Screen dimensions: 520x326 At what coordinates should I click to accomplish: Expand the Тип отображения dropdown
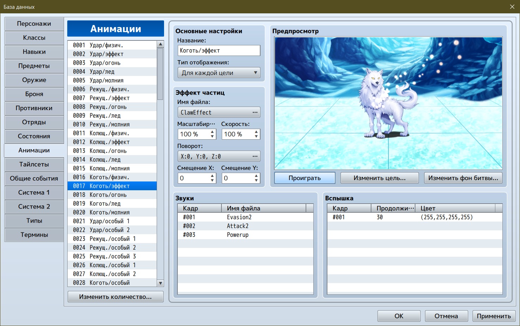tap(219, 73)
